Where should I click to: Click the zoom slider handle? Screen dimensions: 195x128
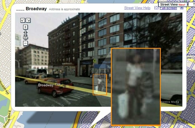[x=25, y=38]
